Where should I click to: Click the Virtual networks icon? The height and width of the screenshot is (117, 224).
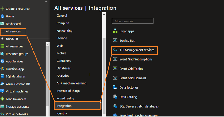pos(2,114)
